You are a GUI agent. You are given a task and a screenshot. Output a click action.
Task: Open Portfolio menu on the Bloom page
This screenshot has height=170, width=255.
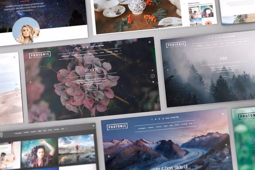point(75,55)
